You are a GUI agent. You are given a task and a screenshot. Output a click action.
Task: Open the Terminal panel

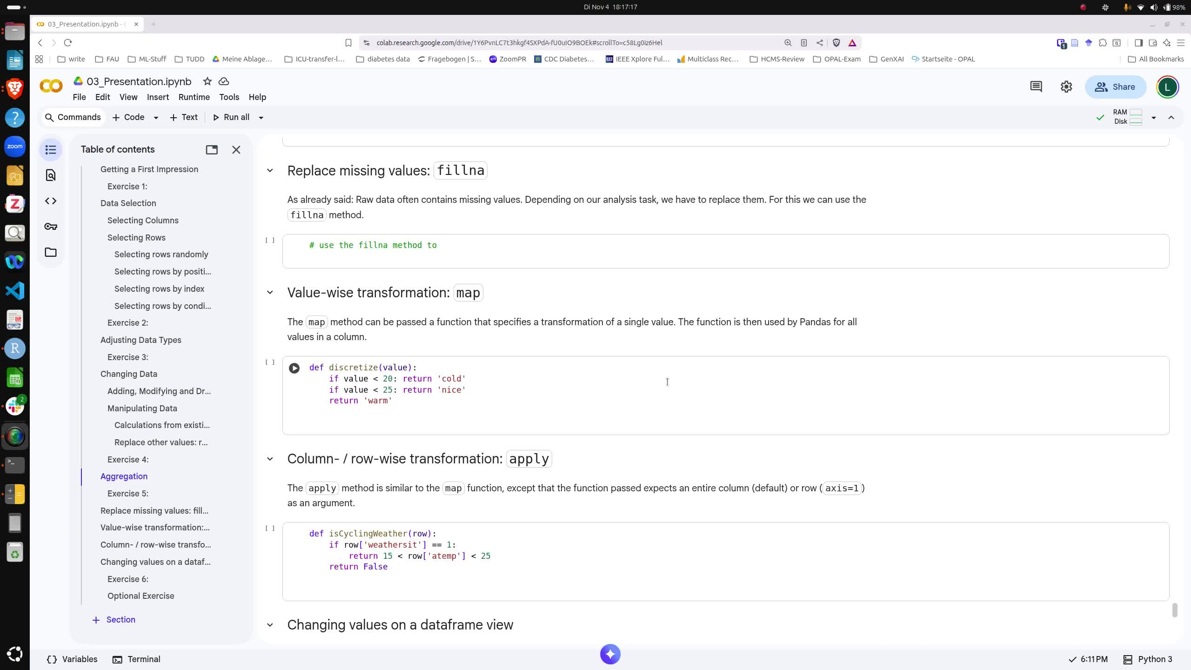click(x=136, y=659)
